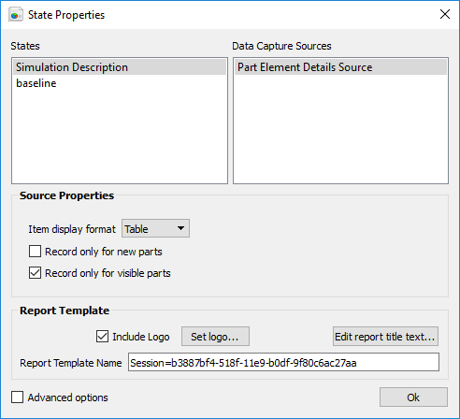Uncheck Record only for visible parts
Screen dimensions: 460x419
[x=35, y=273]
